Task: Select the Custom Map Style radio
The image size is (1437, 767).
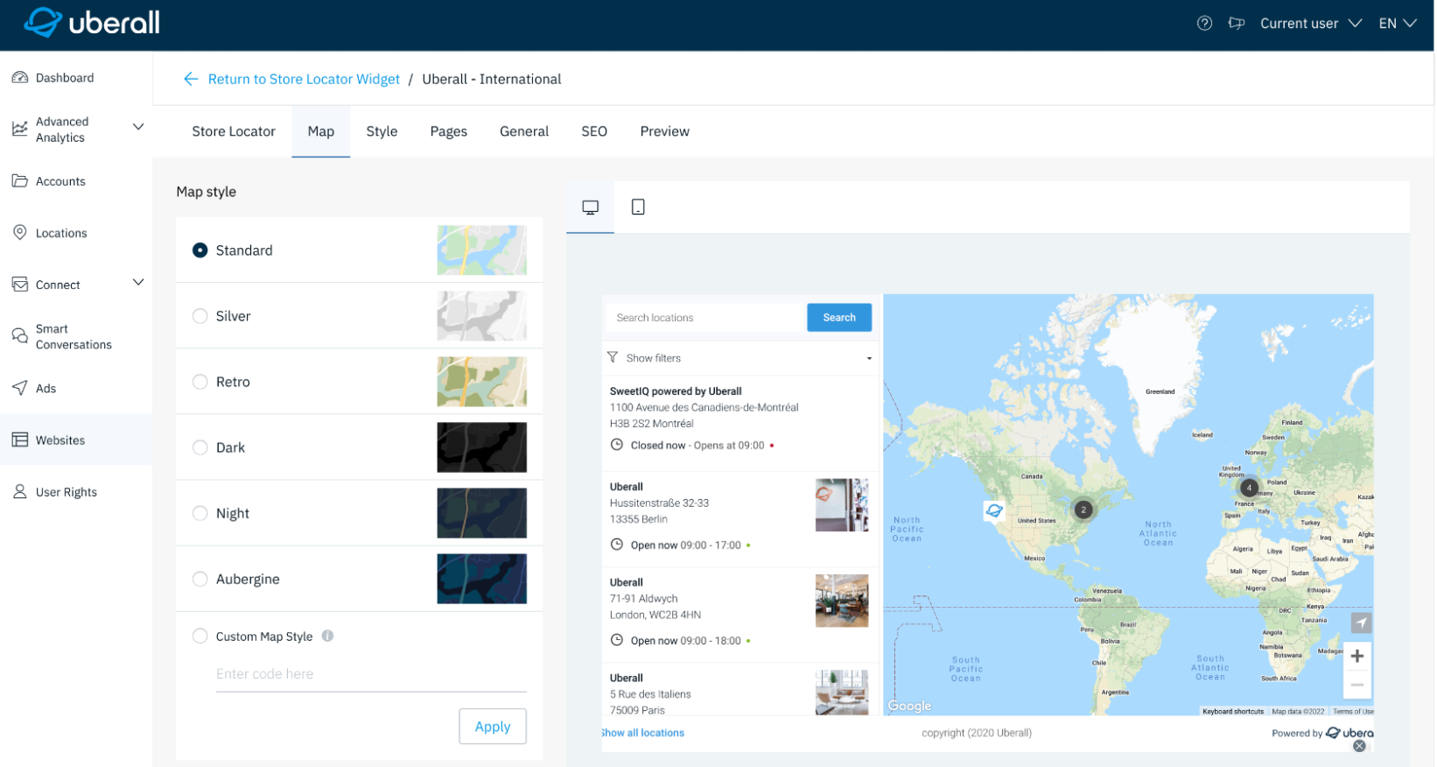Action: (x=200, y=637)
